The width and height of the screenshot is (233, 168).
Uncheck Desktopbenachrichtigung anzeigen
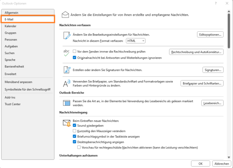(75, 142)
